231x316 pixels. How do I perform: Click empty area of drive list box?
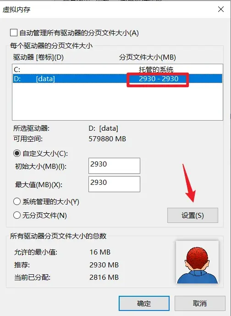pos(118,101)
